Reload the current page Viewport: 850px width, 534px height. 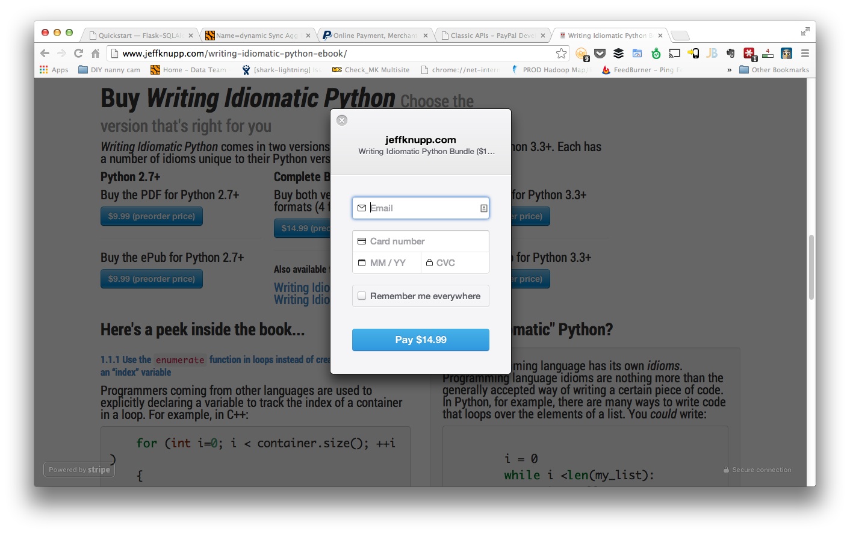pyautogui.click(x=78, y=54)
